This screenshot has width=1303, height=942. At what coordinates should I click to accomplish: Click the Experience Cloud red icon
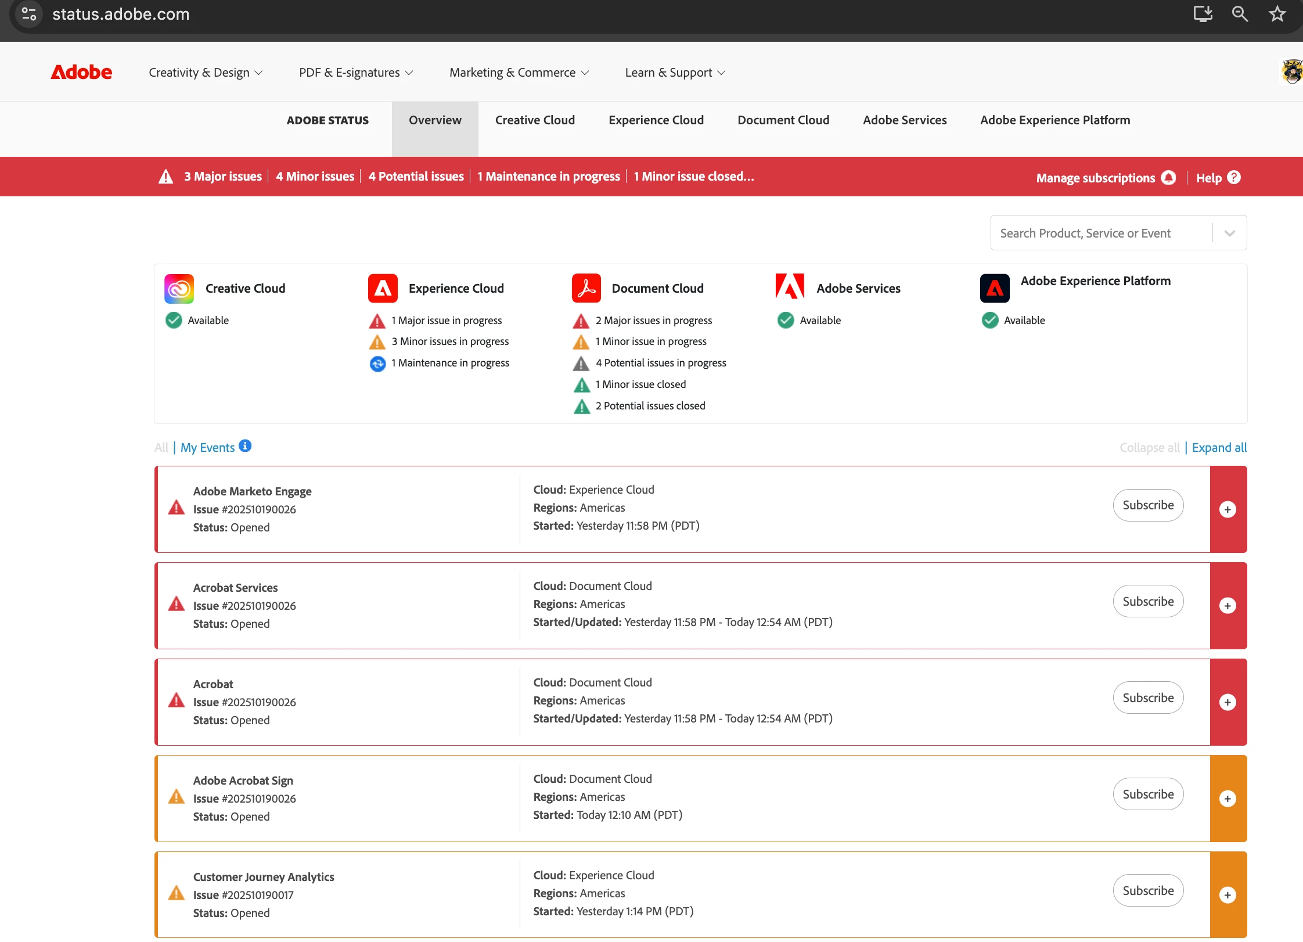point(383,289)
